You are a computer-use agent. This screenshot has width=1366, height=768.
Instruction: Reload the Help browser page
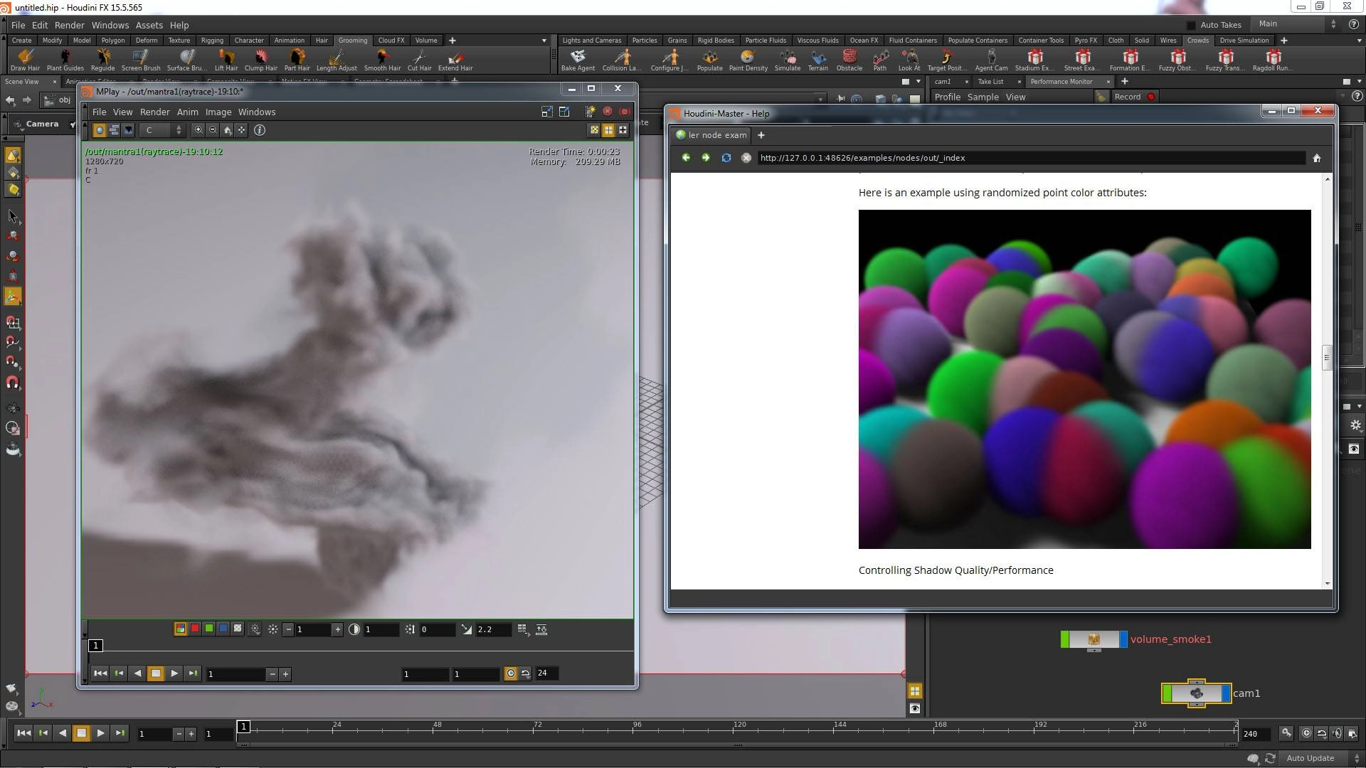coord(726,158)
